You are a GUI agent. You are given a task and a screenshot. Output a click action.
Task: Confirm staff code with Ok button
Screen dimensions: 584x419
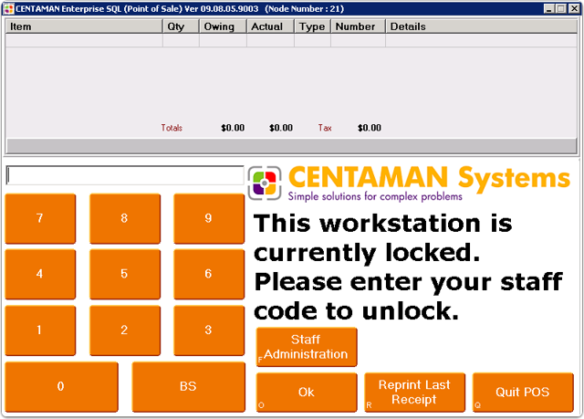[307, 393]
